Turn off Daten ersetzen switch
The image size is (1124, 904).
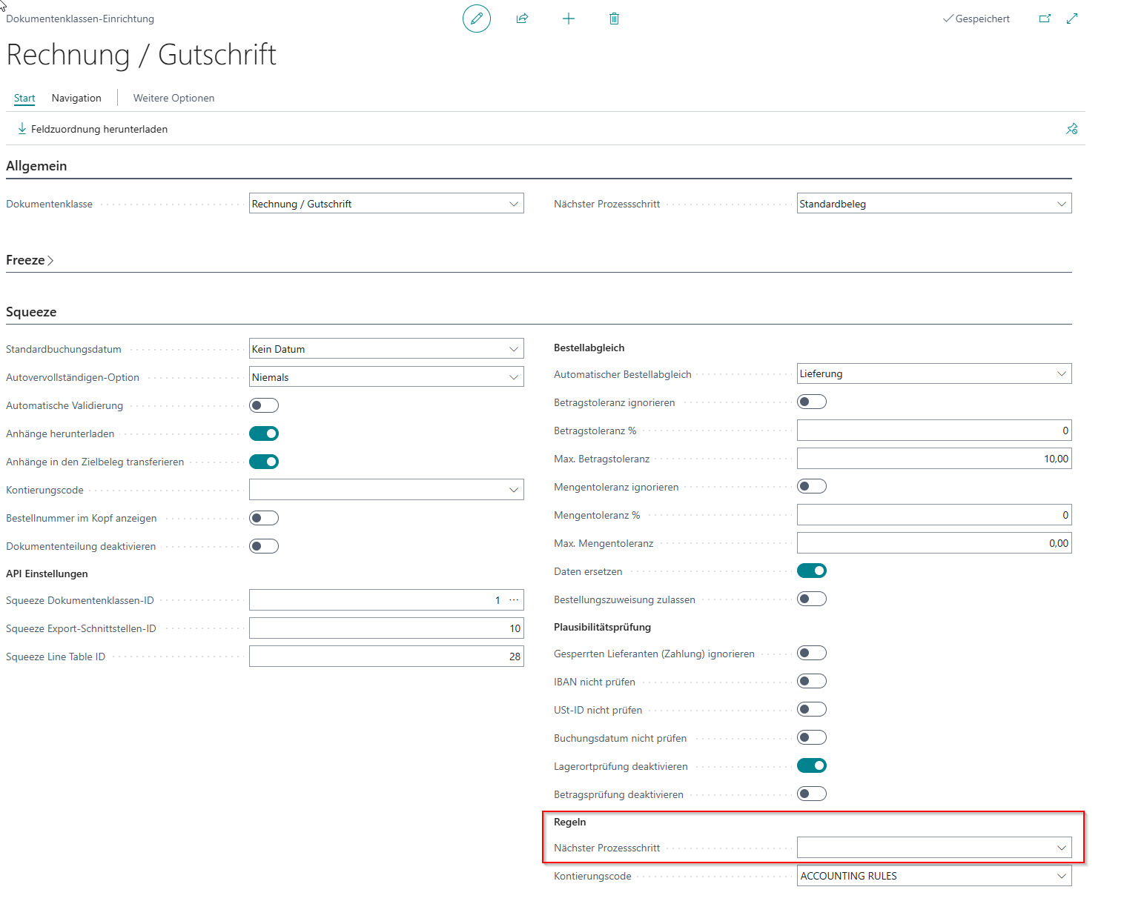tap(811, 571)
